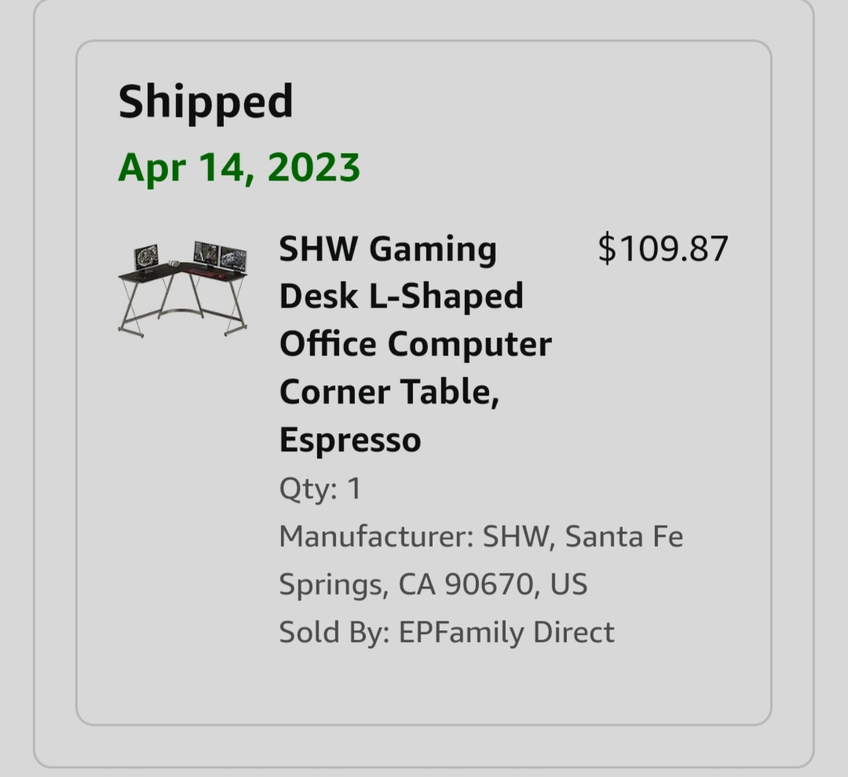
Task: Click the SHW Gaming title line
Action: click(x=388, y=250)
